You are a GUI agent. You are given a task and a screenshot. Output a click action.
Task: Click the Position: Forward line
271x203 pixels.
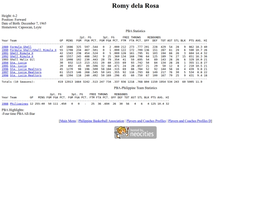pyautogui.click(x=14, y=20)
